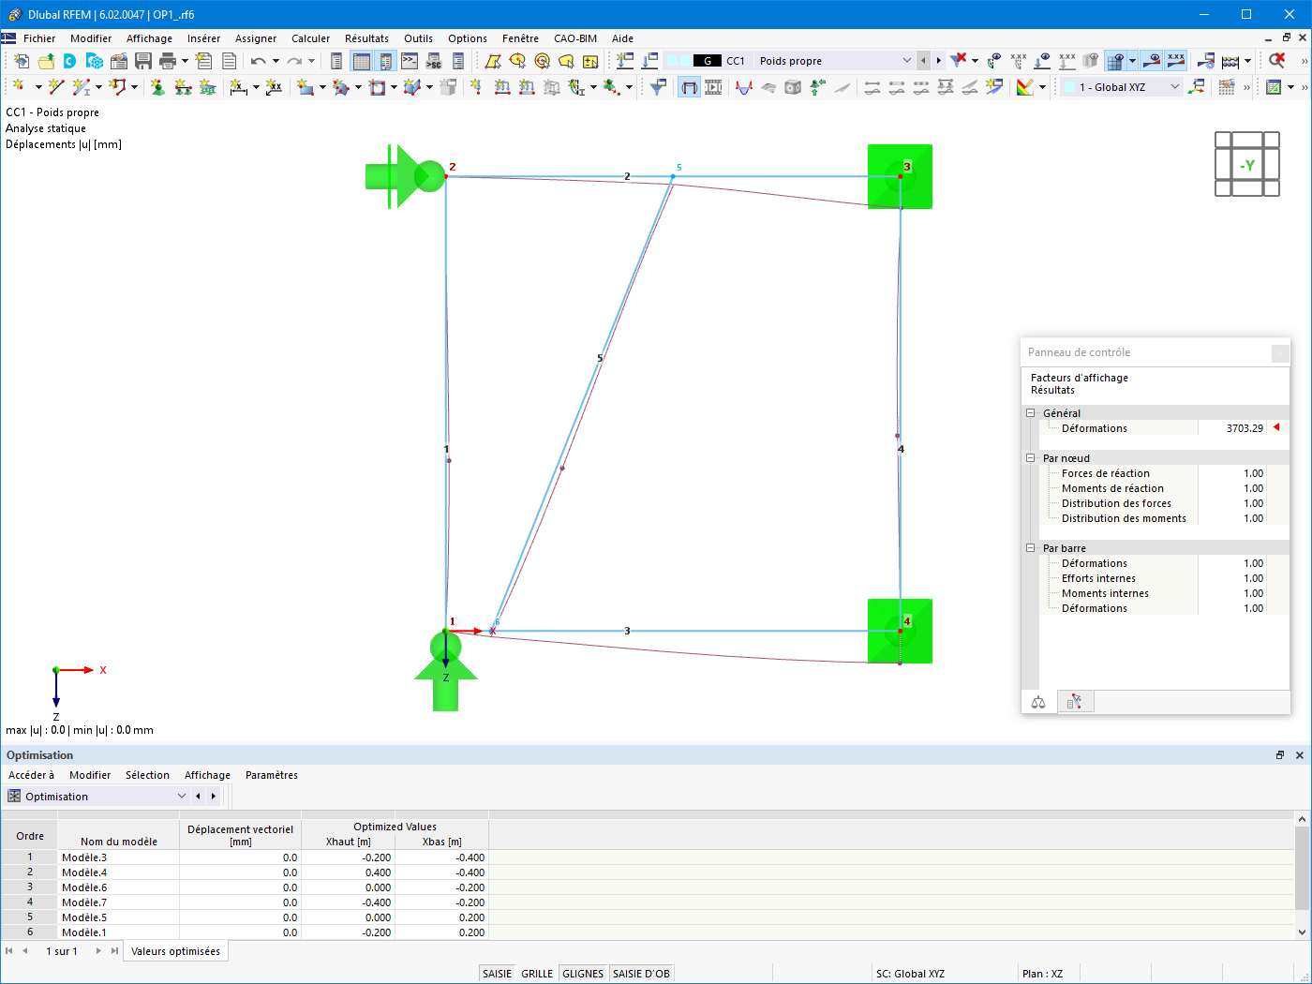Toggle the SAISIE D'OB object snap
Screen dimensions: 1312x984
pyautogui.click(x=641, y=974)
